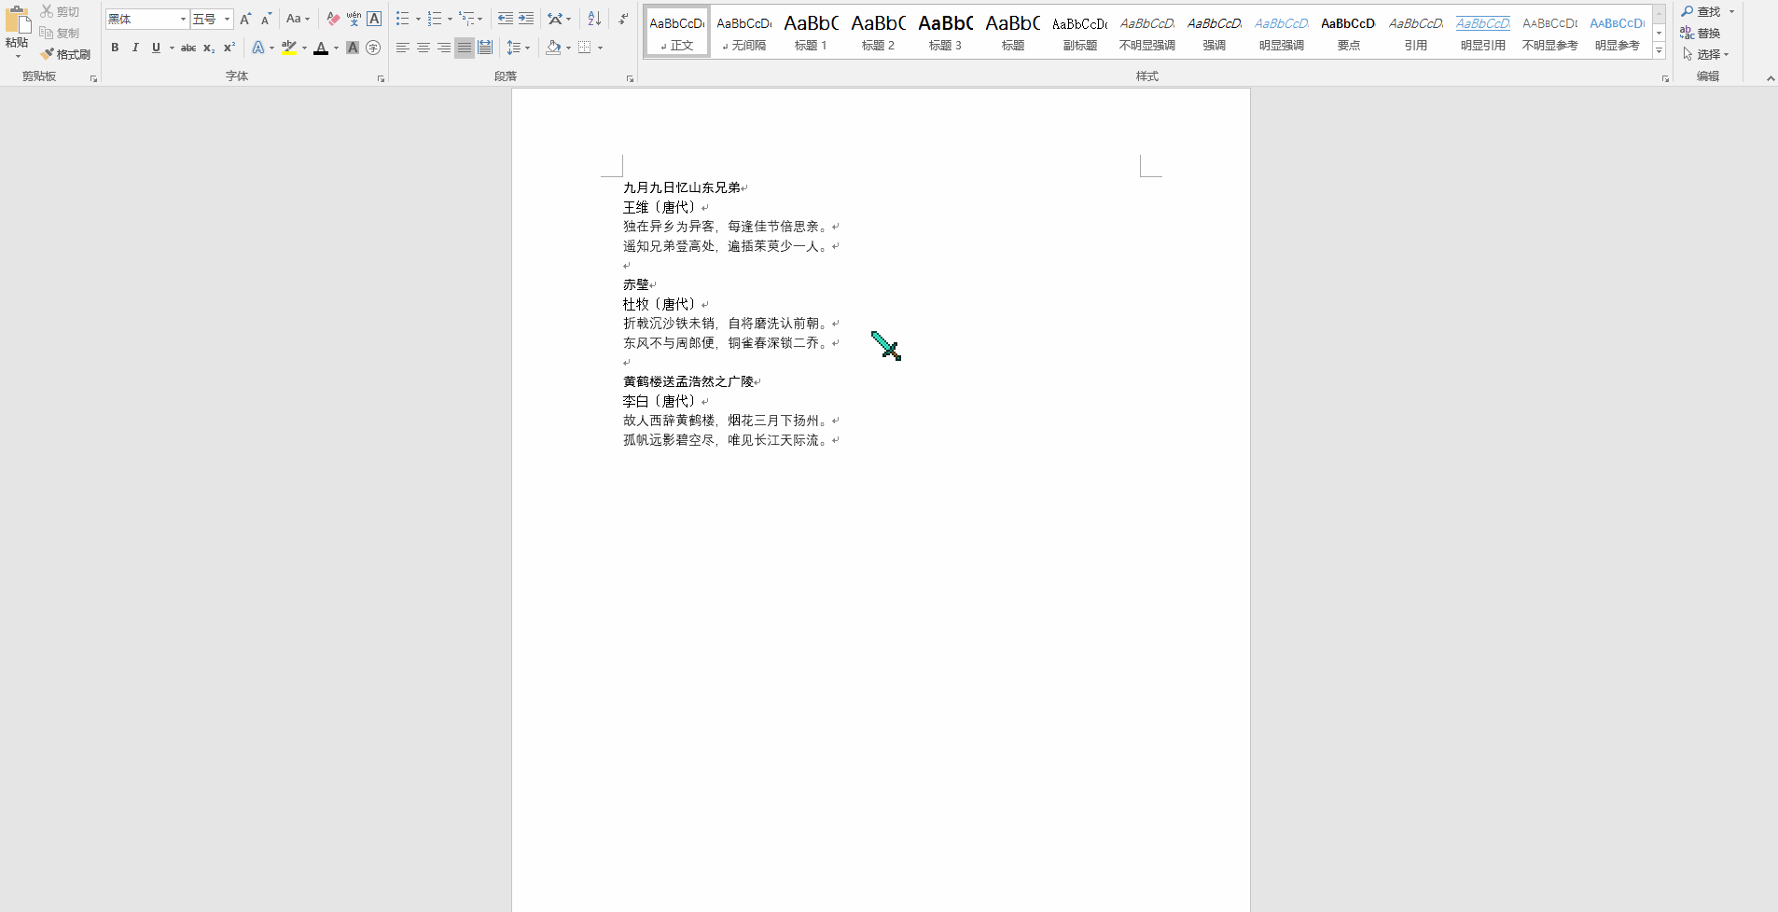Viewport: 1778px width, 912px height.
Task: Apply the 明显引用 (Intense Quote) style
Action: tap(1483, 32)
